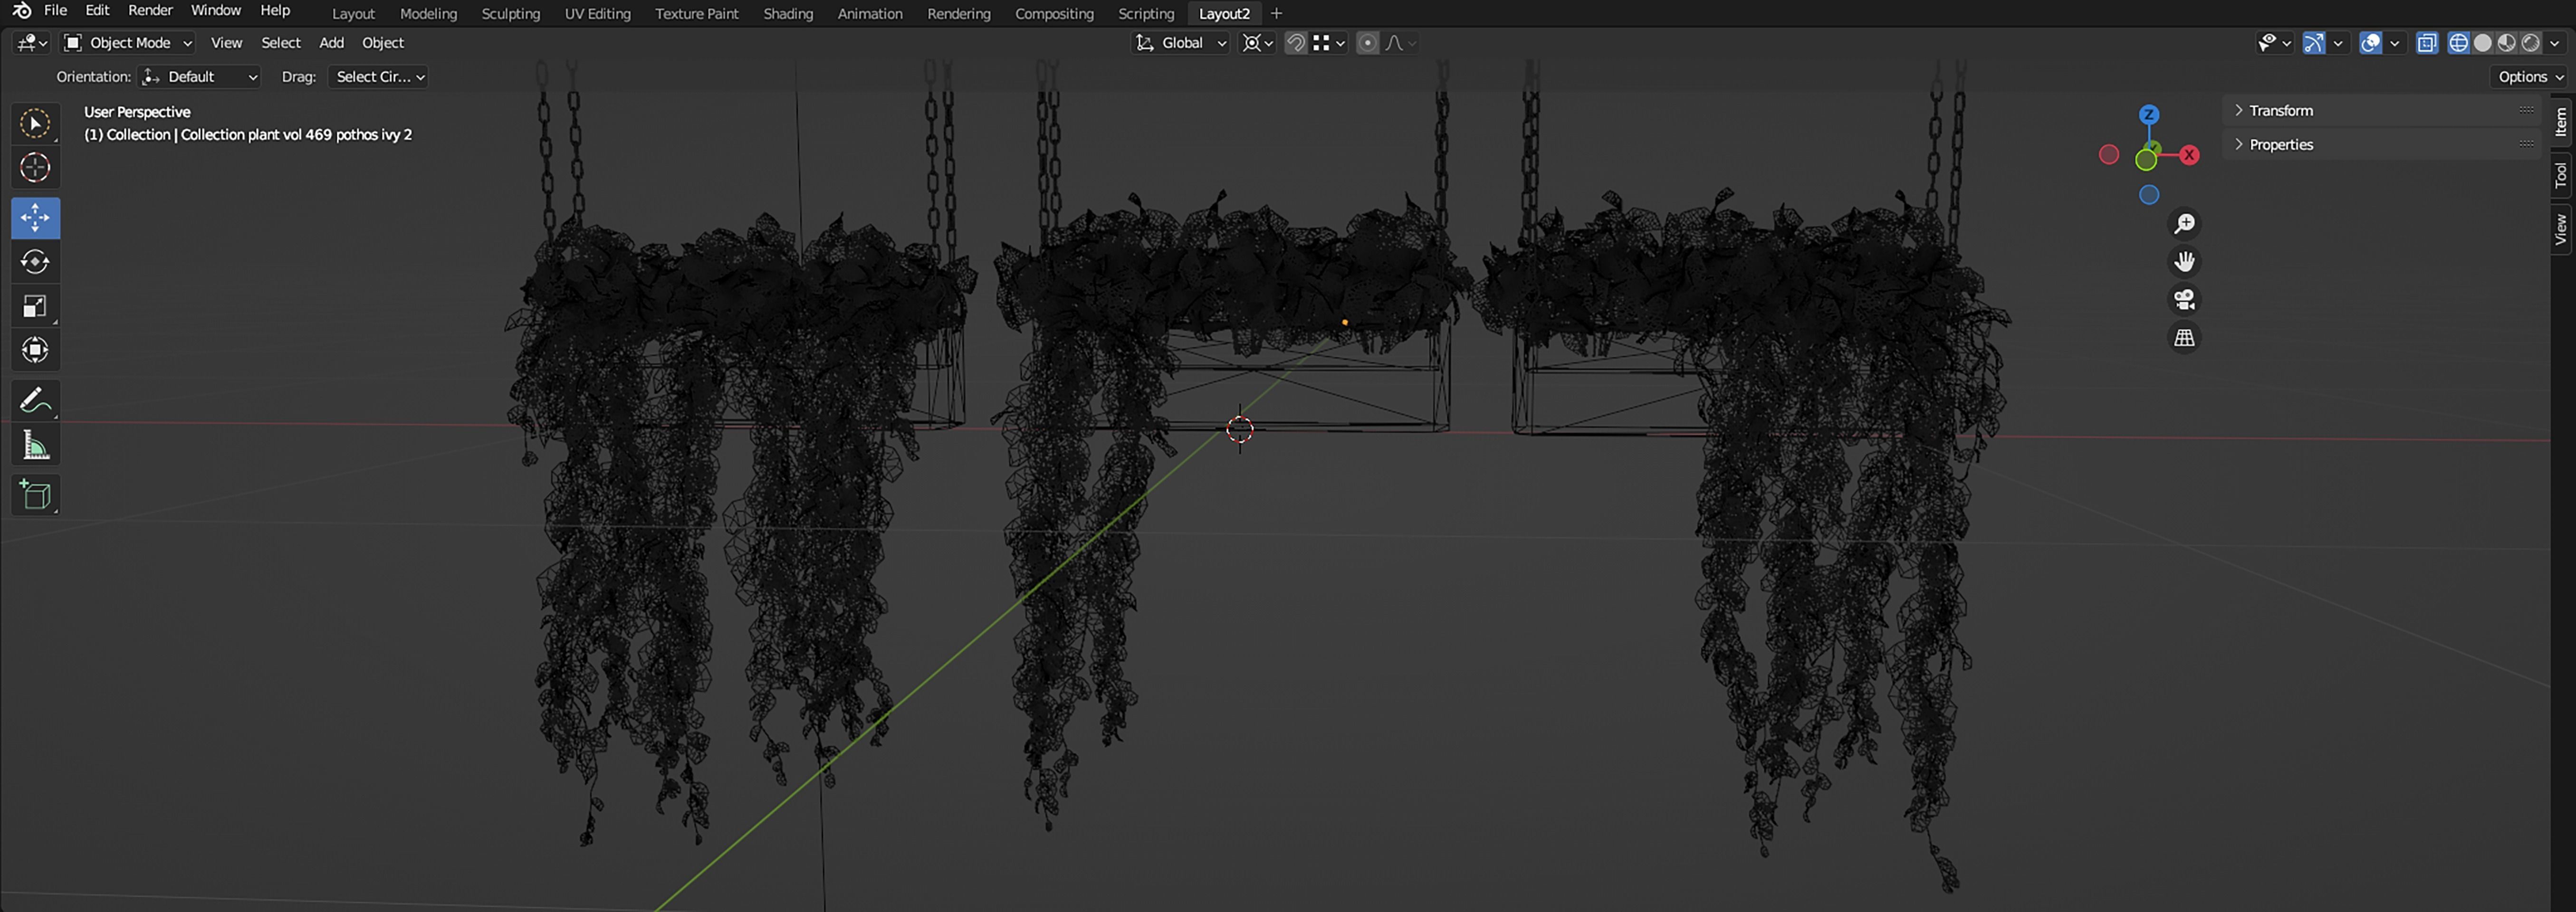Toggle proportional editing
The image size is (2576, 912).
(1367, 43)
